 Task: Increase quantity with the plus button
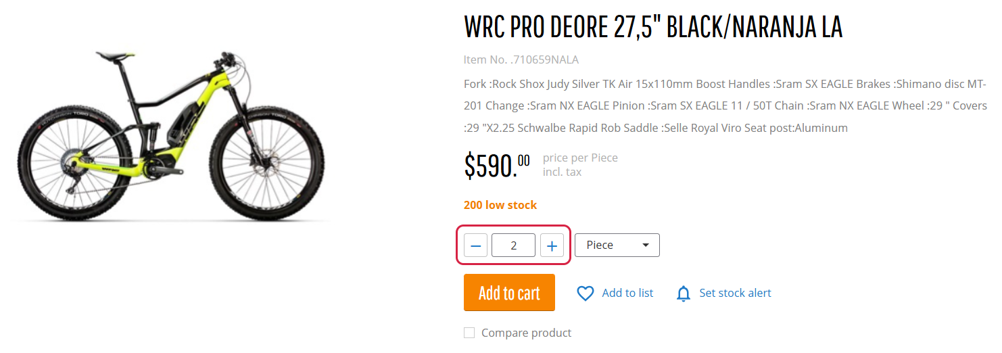[552, 245]
